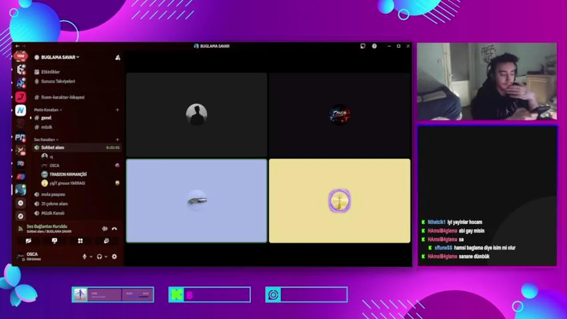The width and height of the screenshot is (567, 319).
Task: Select the yellow background participant tile
Action: point(340,201)
